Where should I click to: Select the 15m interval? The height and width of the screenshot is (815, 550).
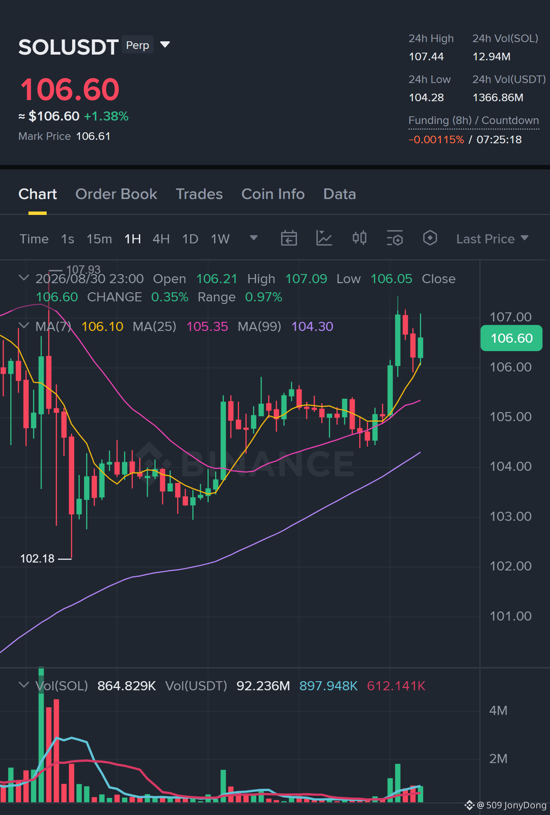pos(99,239)
